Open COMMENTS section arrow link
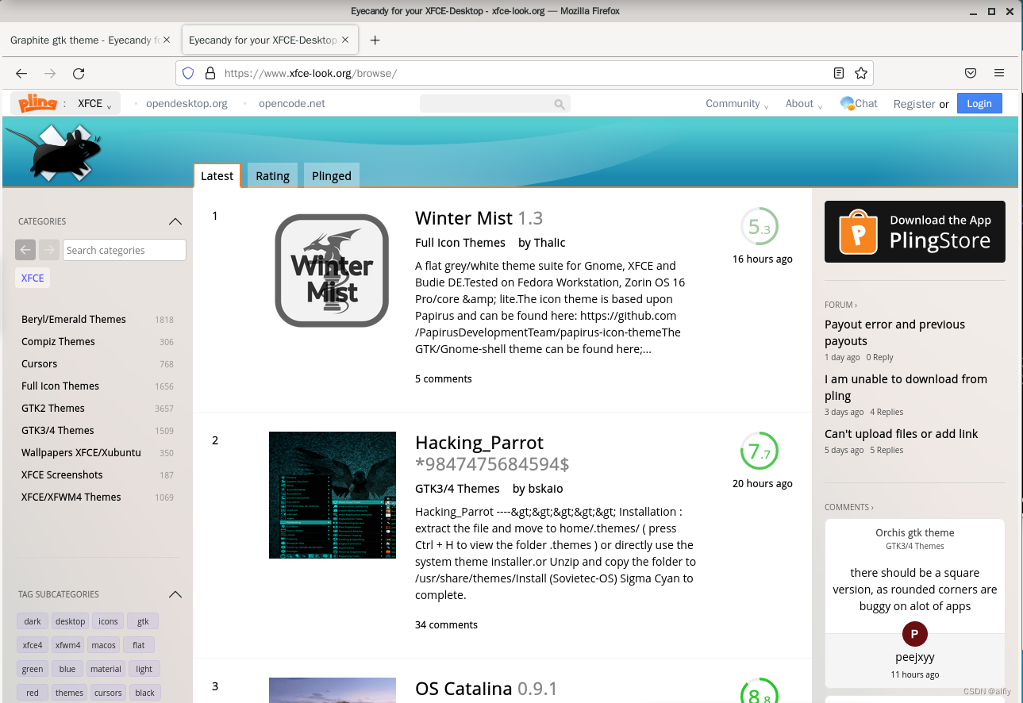This screenshot has width=1023, height=703. click(848, 507)
